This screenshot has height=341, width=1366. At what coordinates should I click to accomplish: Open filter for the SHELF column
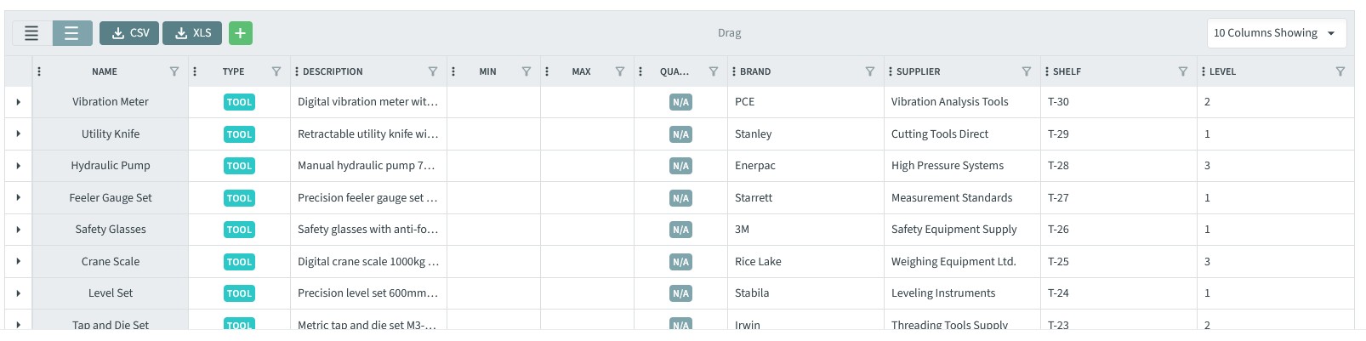click(x=1183, y=71)
